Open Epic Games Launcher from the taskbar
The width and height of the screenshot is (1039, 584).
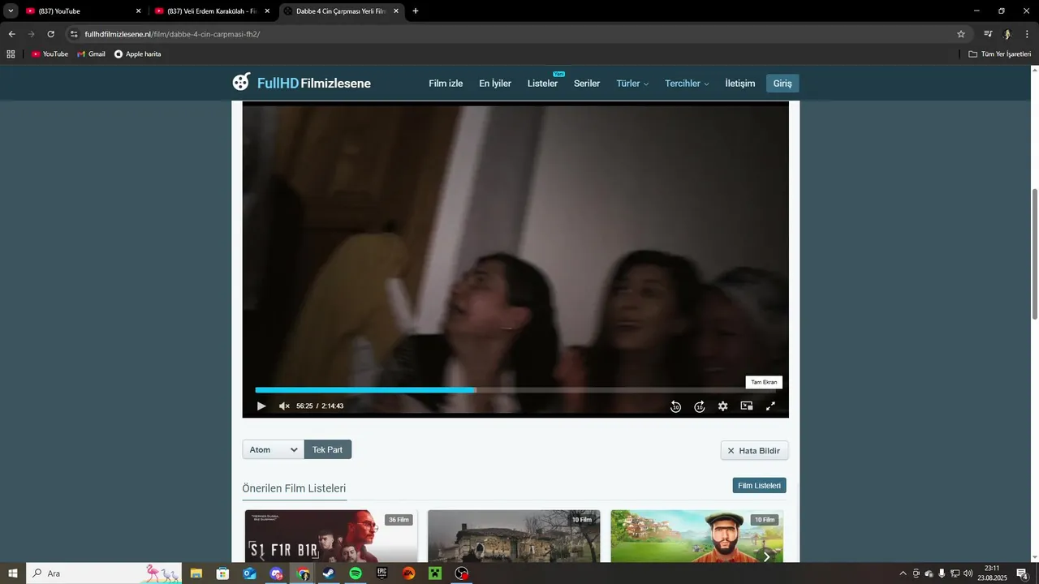[382, 573]
